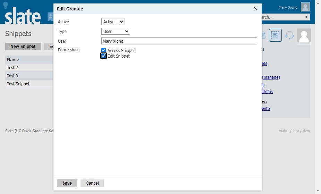Image resolution: width=321 pixels, height=194 pixels.
Task: Click the User field containing Mary Xiong
Action: [179, 41]
